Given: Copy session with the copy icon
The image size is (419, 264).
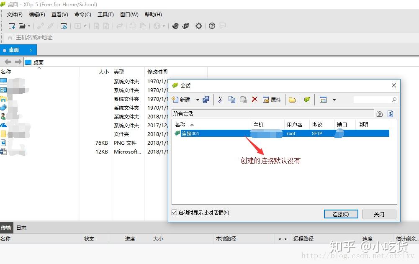Looking at the screenshot, I should tap(231, 100).
